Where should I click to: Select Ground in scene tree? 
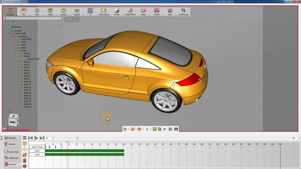click(18, 31)
